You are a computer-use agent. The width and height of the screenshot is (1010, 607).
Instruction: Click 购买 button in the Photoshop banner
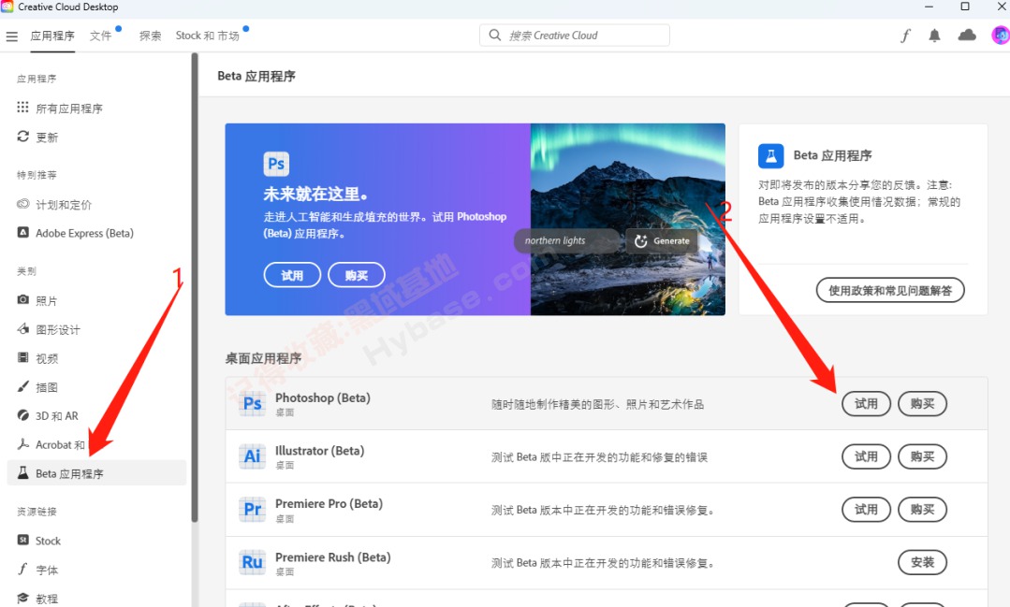pyautogui.click(x=357, y=275)
